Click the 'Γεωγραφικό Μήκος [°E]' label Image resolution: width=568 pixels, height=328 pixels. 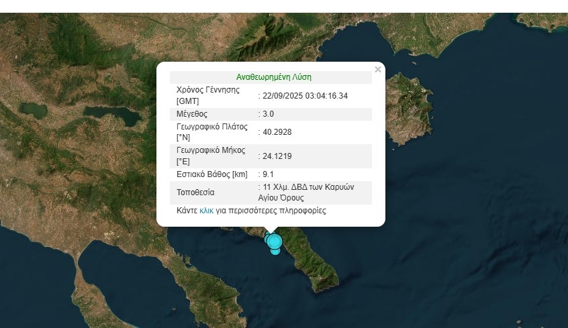[211, 156]
